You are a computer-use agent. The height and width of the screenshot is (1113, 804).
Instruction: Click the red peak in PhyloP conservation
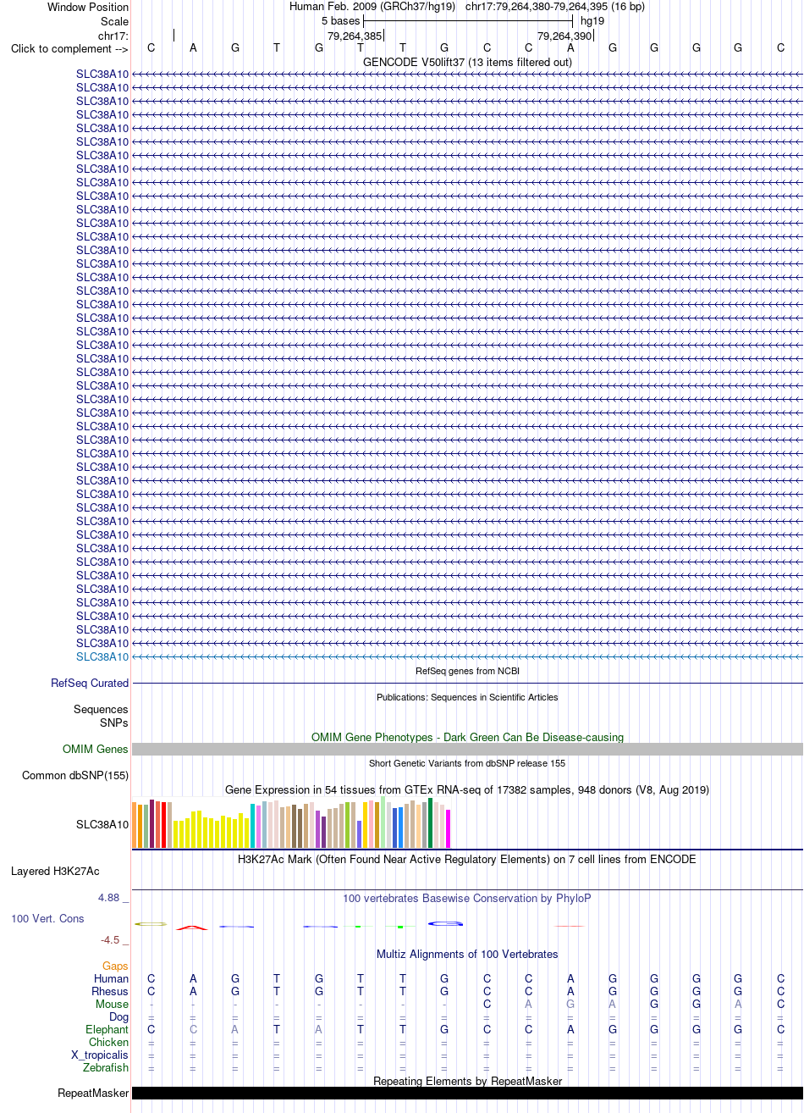click(192, 927)
